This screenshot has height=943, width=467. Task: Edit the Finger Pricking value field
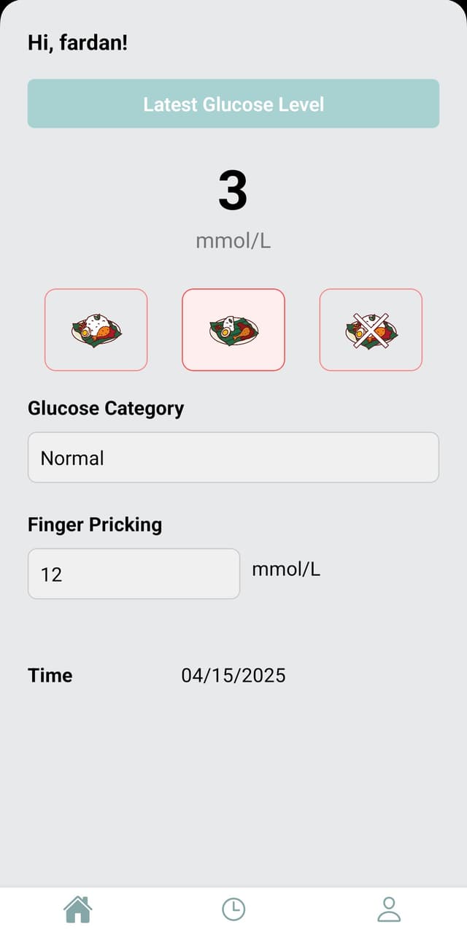[x=134, y=574]
